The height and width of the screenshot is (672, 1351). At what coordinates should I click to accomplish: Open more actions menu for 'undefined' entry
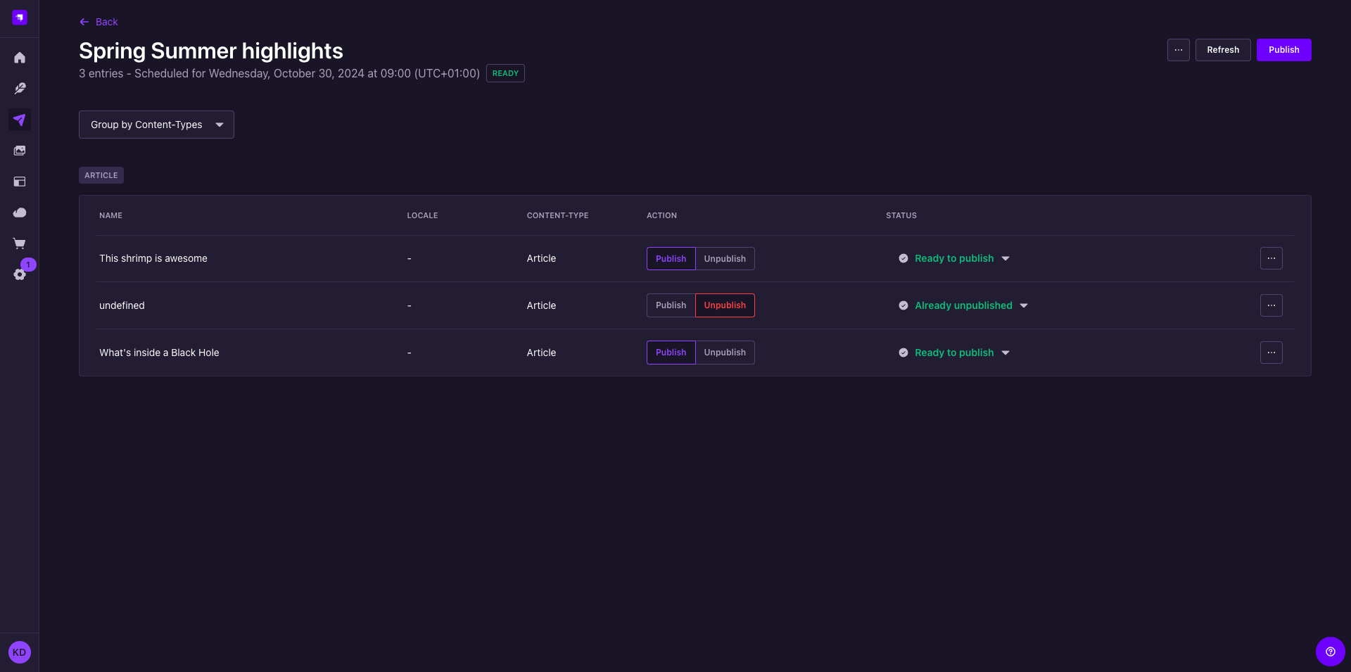pyautogui.click(x=1271, y=305)
